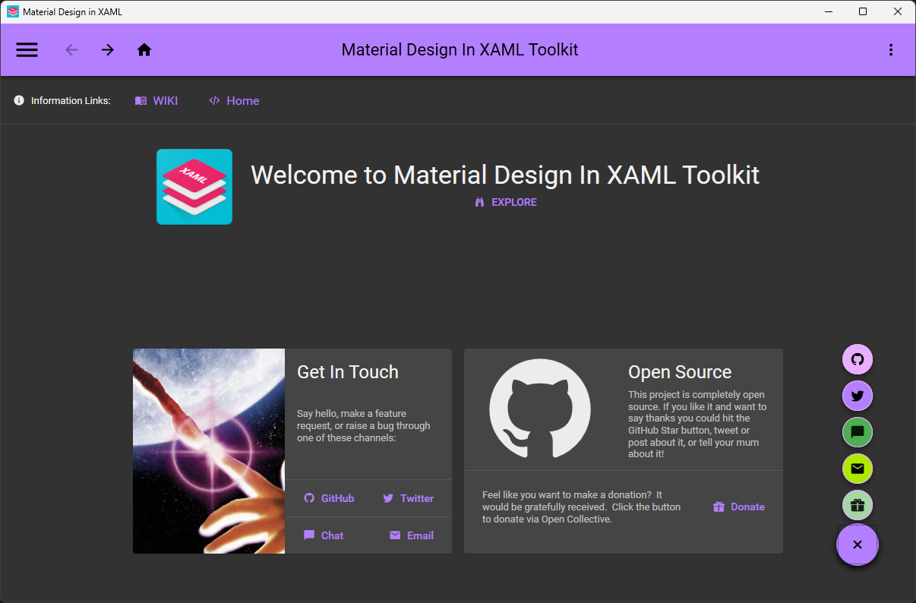Maximize the Material Design in XAML window
Viewport: 916px width, 603px height.
pos(863,11)
